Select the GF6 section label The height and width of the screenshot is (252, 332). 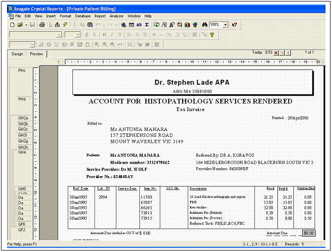point(22,224)
